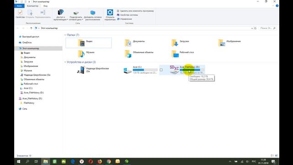Collapse the Устройства и диски (3) group
Image resolution: width=293 pixels, height=165 pixels.
65,62
